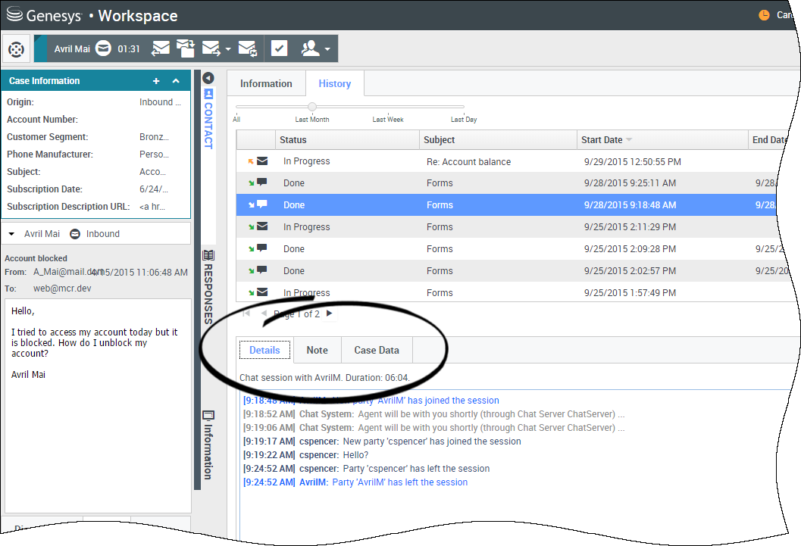Open dropdown arrow next to Forward icon
Viewport: 801px width, 546px height.
click(x=228, y=50)
